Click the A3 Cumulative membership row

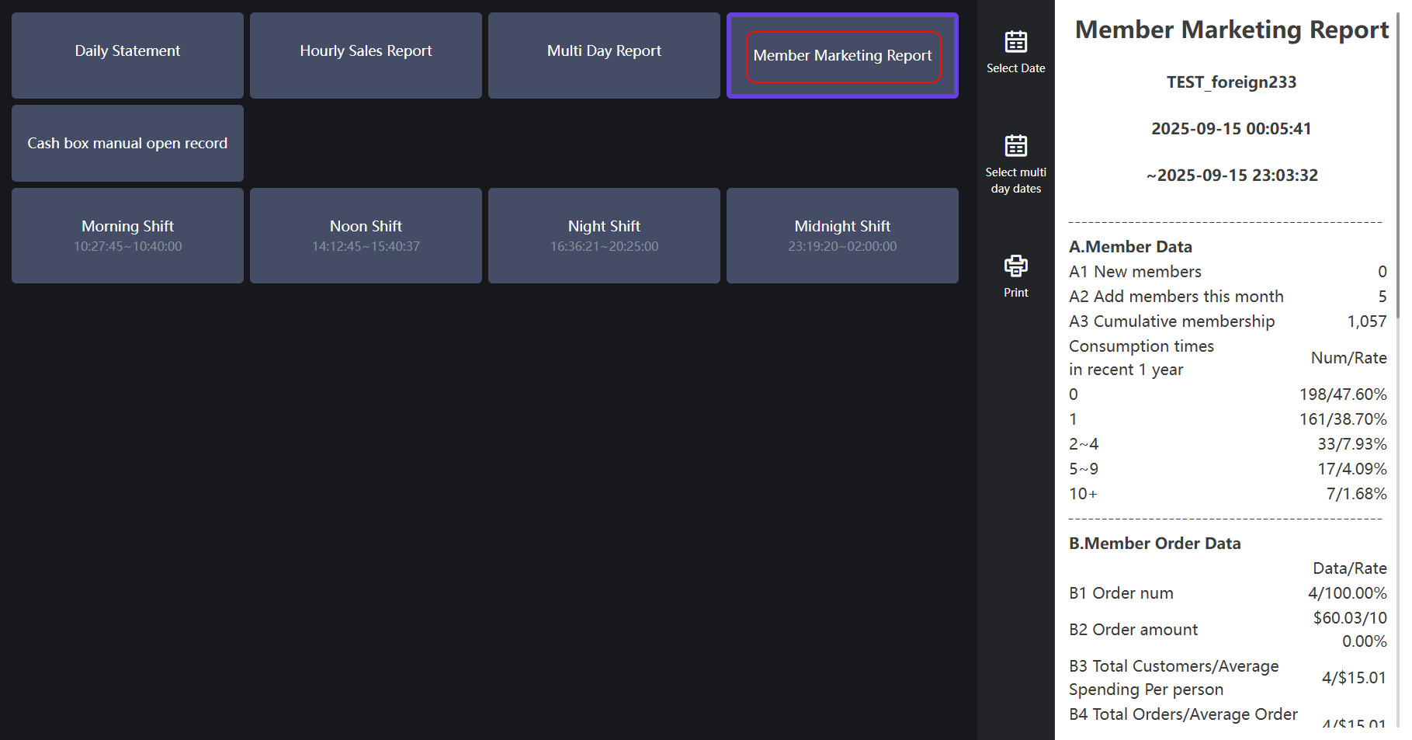pos(1226,321)
